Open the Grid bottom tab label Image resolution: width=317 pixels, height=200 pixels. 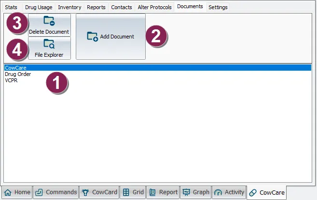[138, 192]
